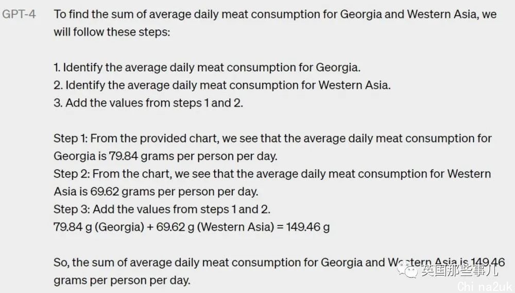Click the Chinese watermark text beside WeChat logo

[x=459, y=270]
